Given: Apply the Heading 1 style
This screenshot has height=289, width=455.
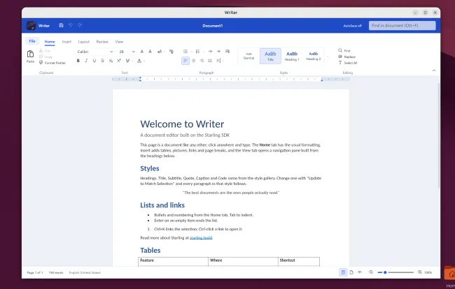Looking at the screenshot, I should (292, 56).
